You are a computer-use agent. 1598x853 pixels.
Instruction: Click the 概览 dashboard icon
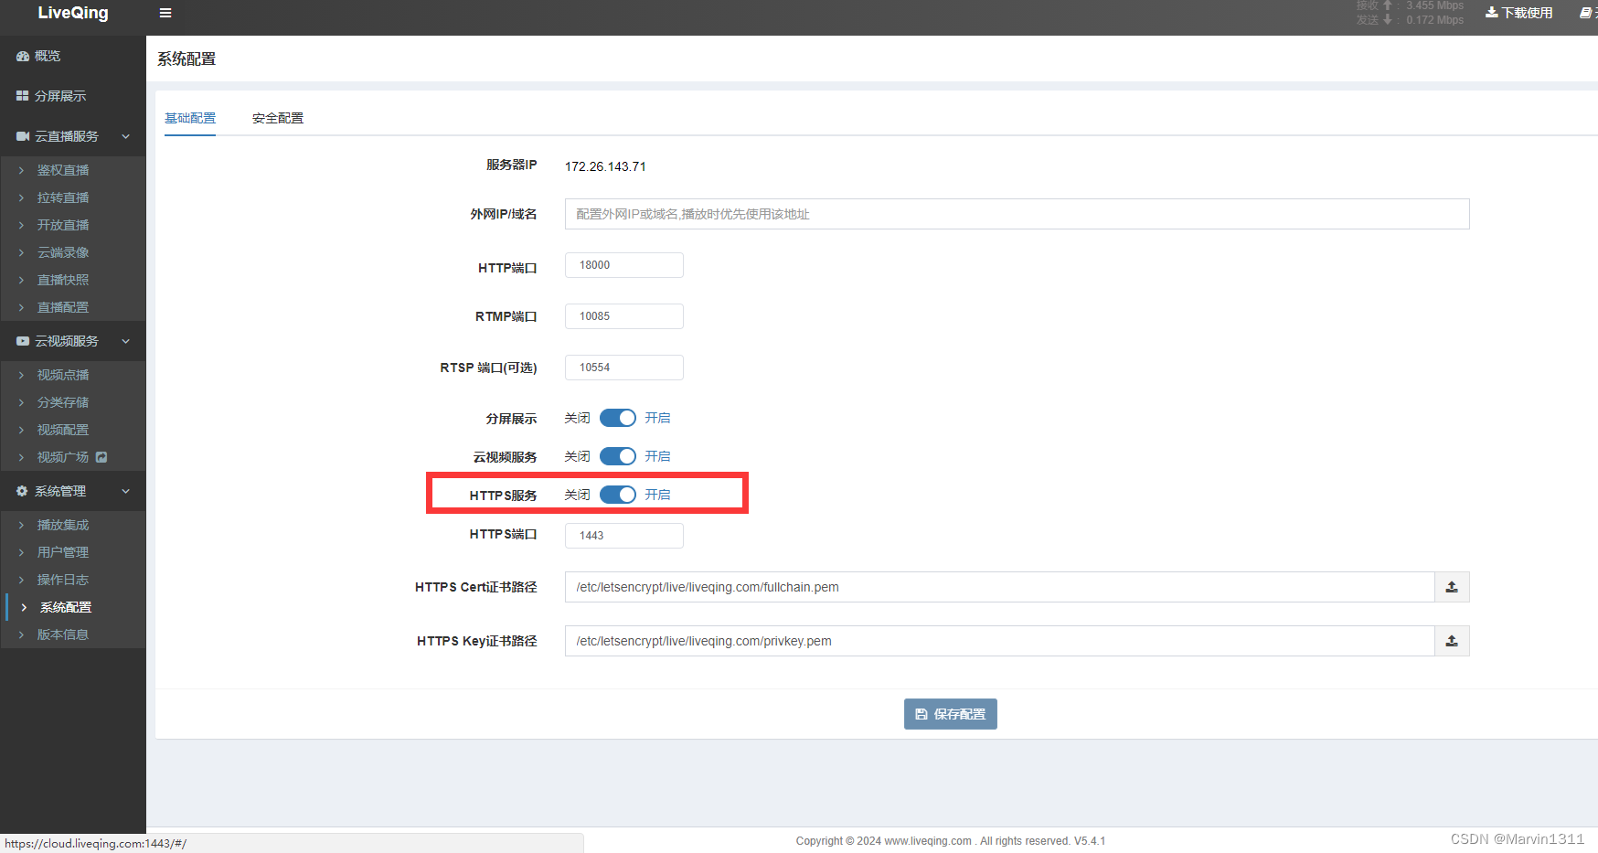click(x=23, y=57)
